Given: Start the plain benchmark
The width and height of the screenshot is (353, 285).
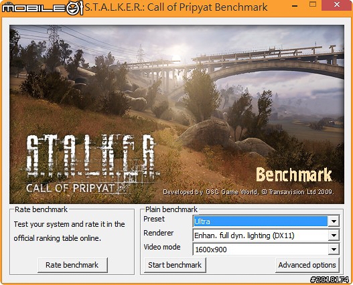Looking at the screenshot, I should pos(175,265).
